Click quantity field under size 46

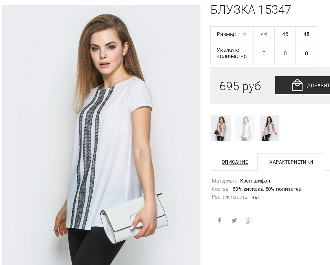[x=285, y=53]
